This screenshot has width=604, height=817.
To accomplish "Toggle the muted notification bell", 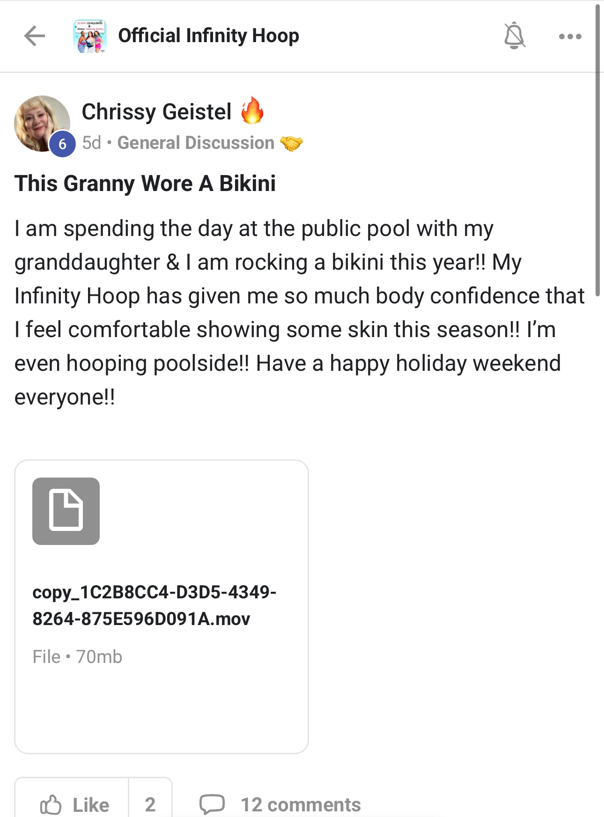I will click(514, 36).
